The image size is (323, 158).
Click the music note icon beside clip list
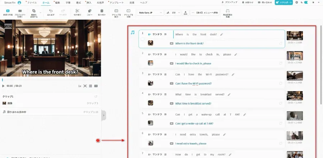tap(133, 33)
